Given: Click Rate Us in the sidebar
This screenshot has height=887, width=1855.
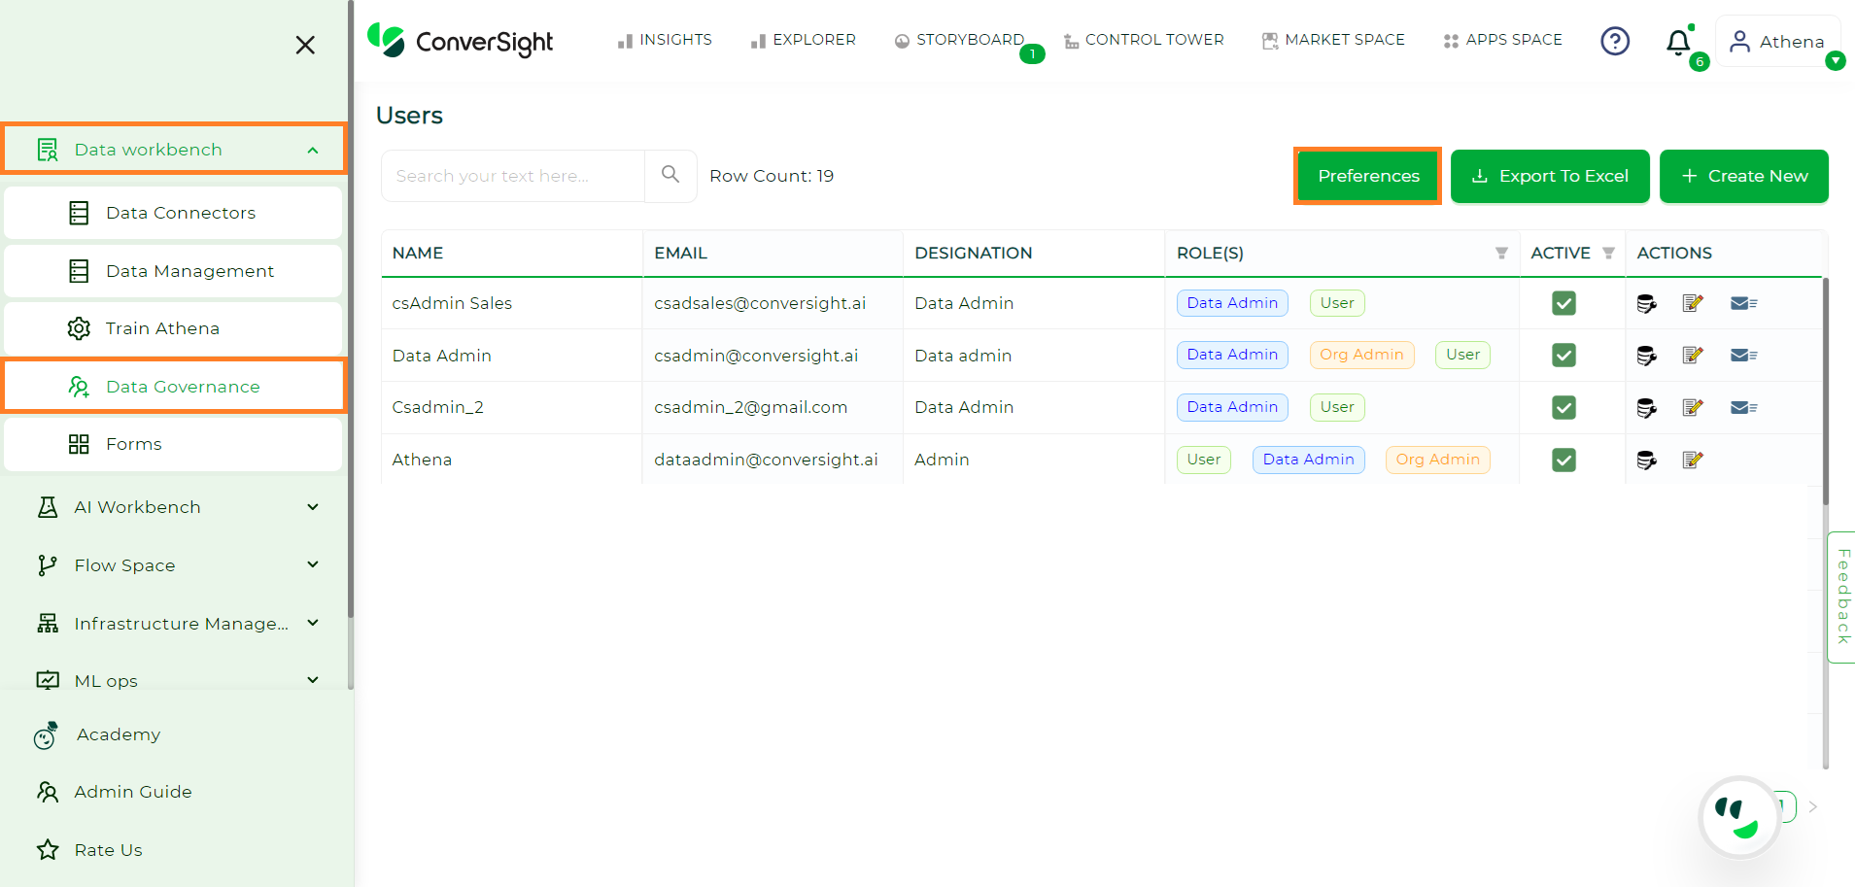Looking at the screenshot, I should coord(89,850).
